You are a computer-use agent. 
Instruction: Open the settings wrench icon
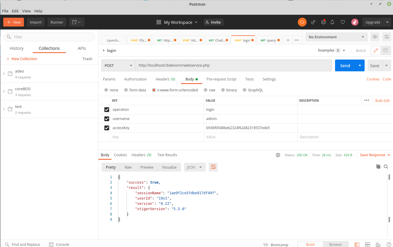[x=324, y=22]
